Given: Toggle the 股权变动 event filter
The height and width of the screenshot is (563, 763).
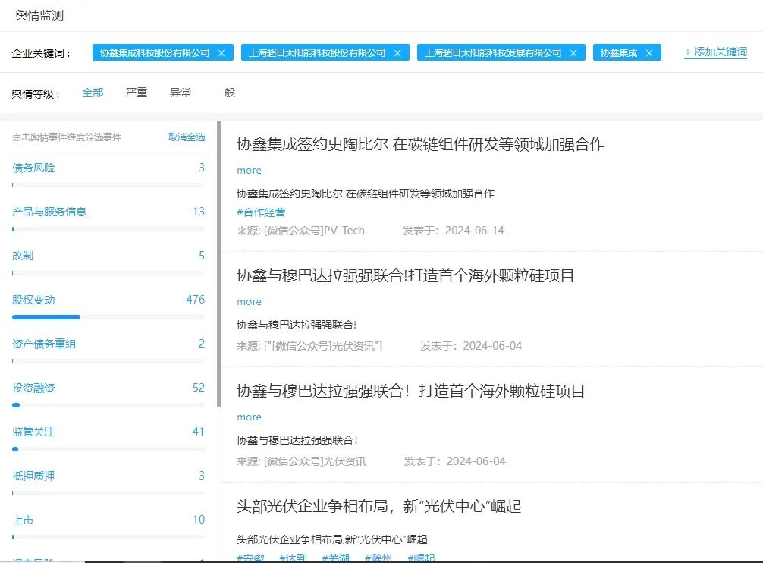Looking at the screenshot, I should click(x=33, y=300).
